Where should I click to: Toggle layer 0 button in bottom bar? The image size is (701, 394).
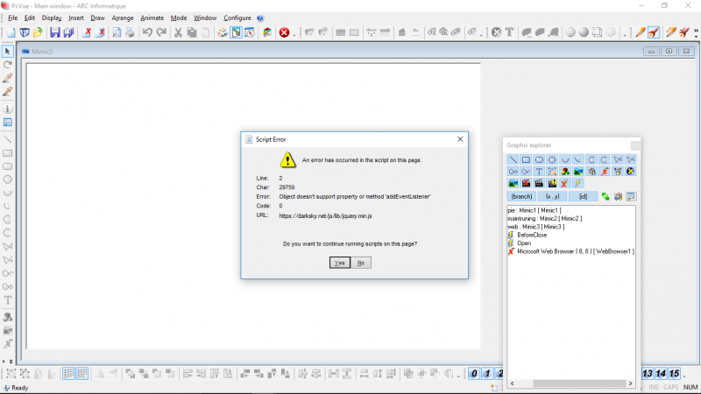[474, 374]
